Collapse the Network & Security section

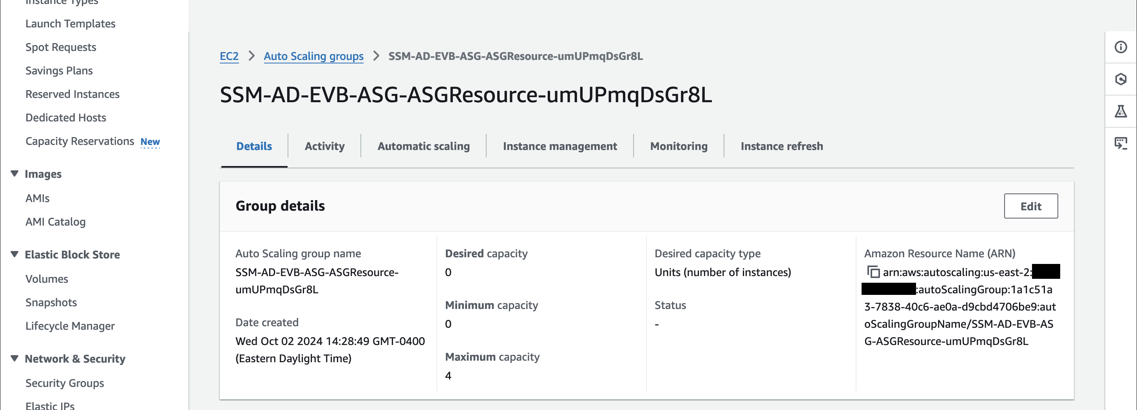click(x=14, y=358)
